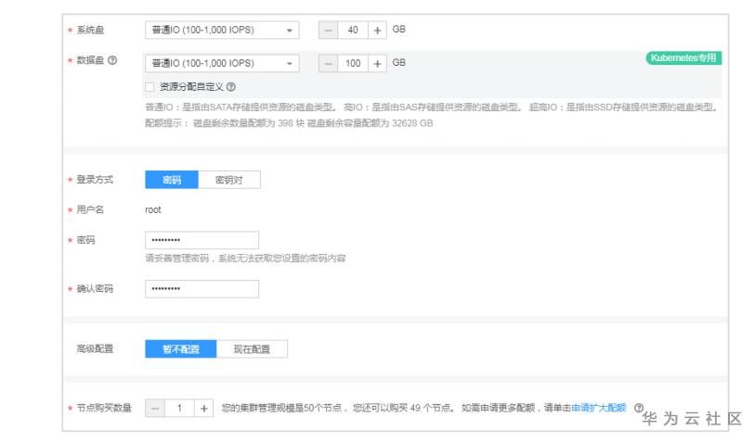Click the data disk size field showing 100

[x=353, y=63]
